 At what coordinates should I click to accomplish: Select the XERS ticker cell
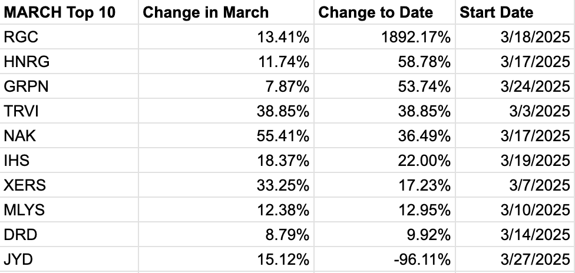(69, 185)
